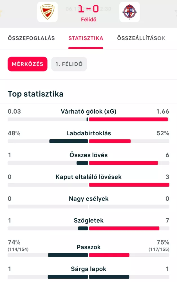Select the Statisztika tab
Screen dimensions: 177x282
[86, 38]
